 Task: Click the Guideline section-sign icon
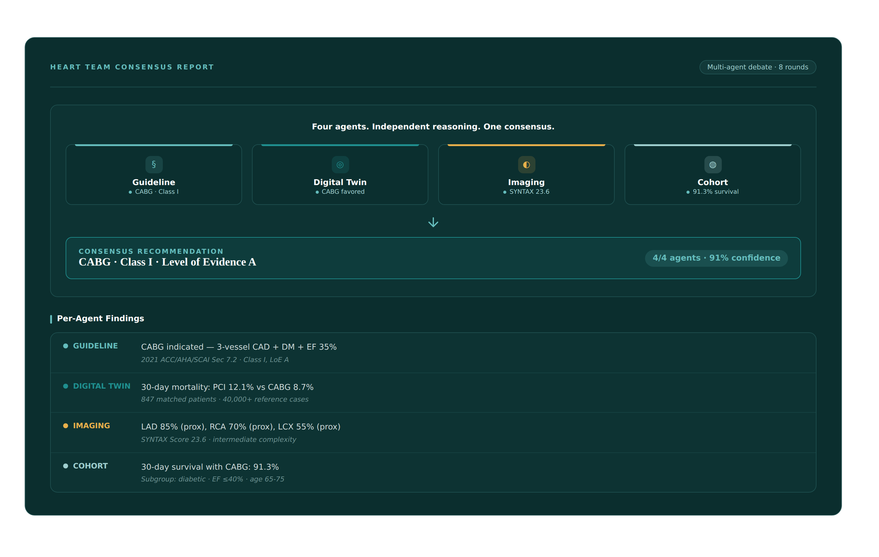154,164
